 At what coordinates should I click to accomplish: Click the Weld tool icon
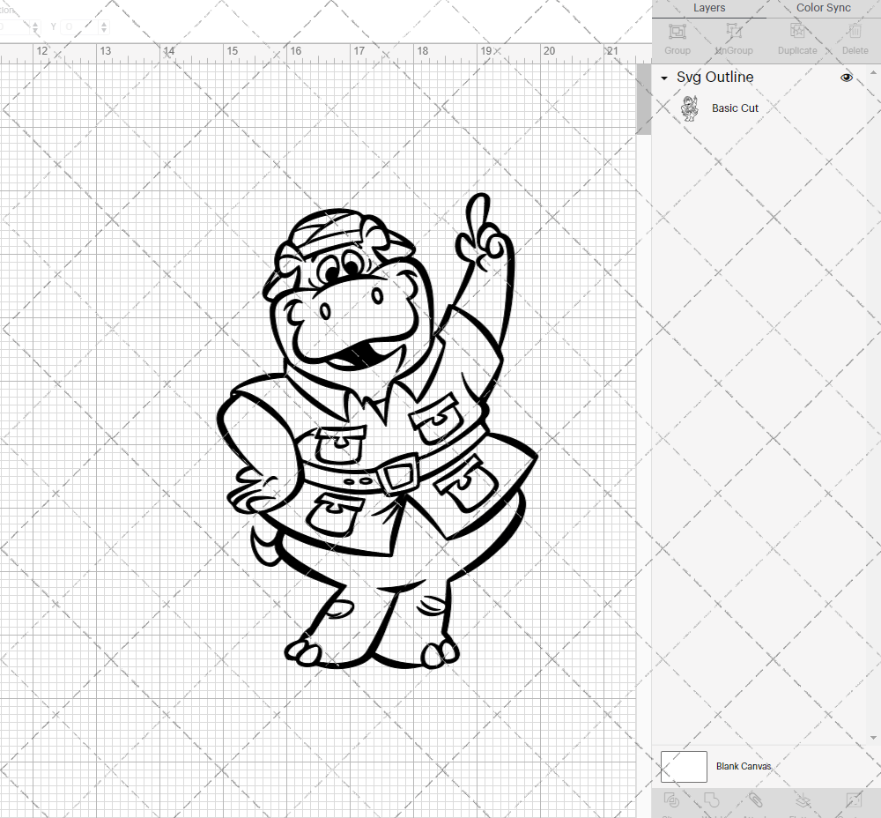[713, 800]
